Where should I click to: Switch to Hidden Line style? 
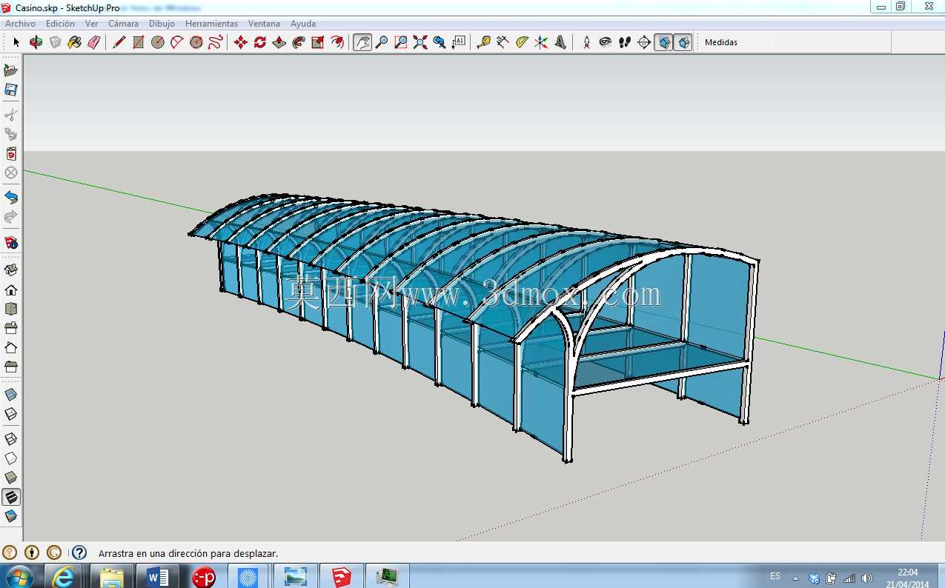[x=11, y=458]
